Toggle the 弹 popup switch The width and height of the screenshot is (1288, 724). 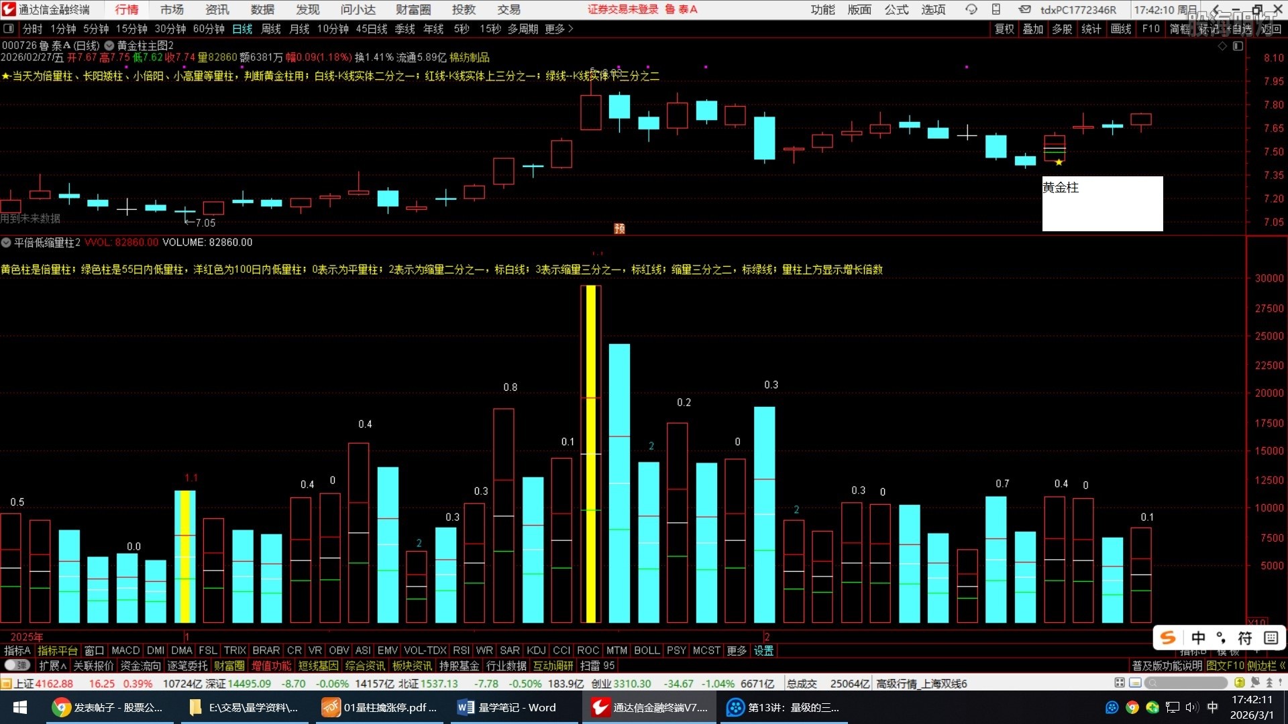coord(17,666)
